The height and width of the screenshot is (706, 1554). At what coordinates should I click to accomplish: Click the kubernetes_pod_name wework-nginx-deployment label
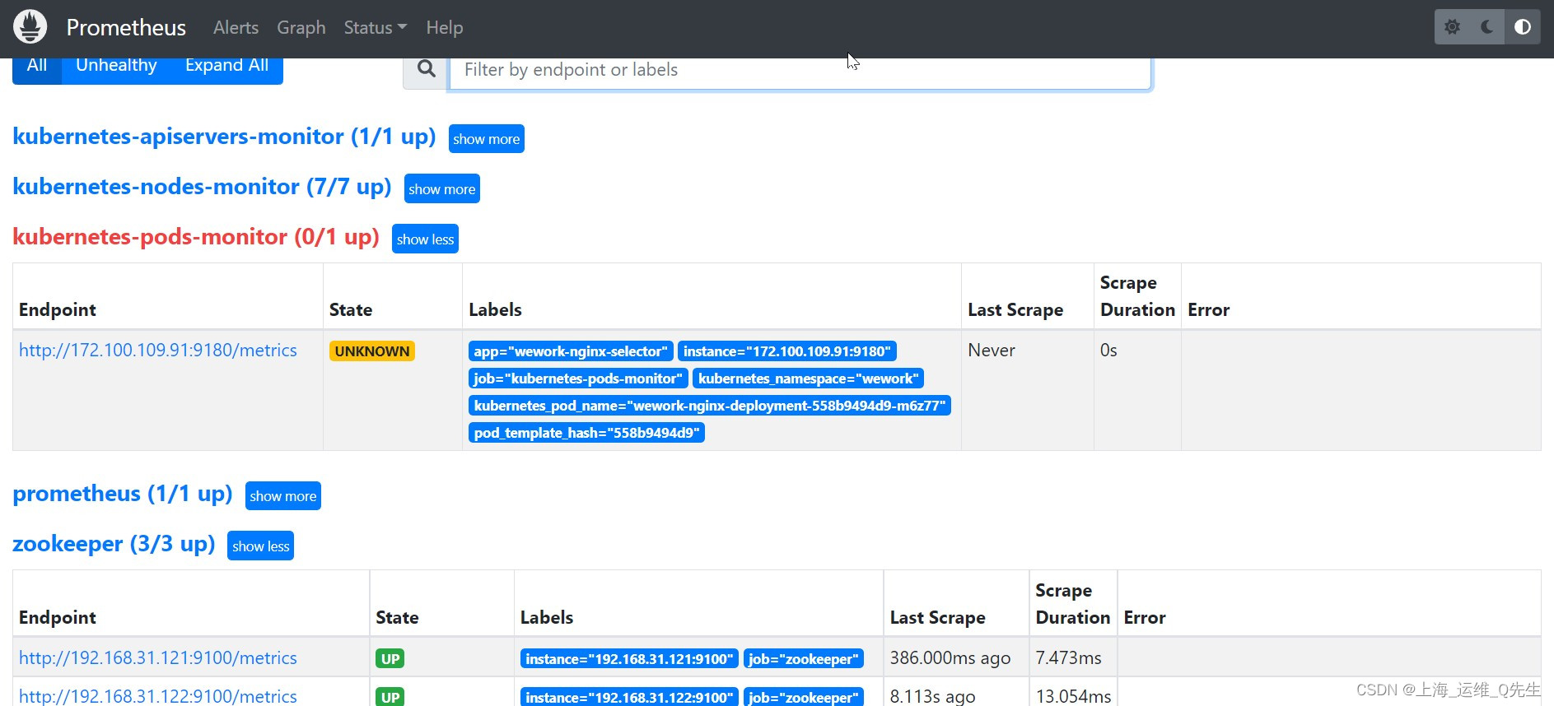click(x=710, y=406)
